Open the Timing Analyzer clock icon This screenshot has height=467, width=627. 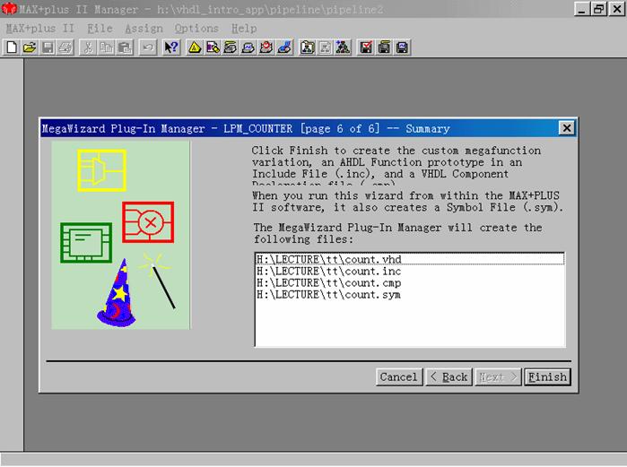coord(266,48)
